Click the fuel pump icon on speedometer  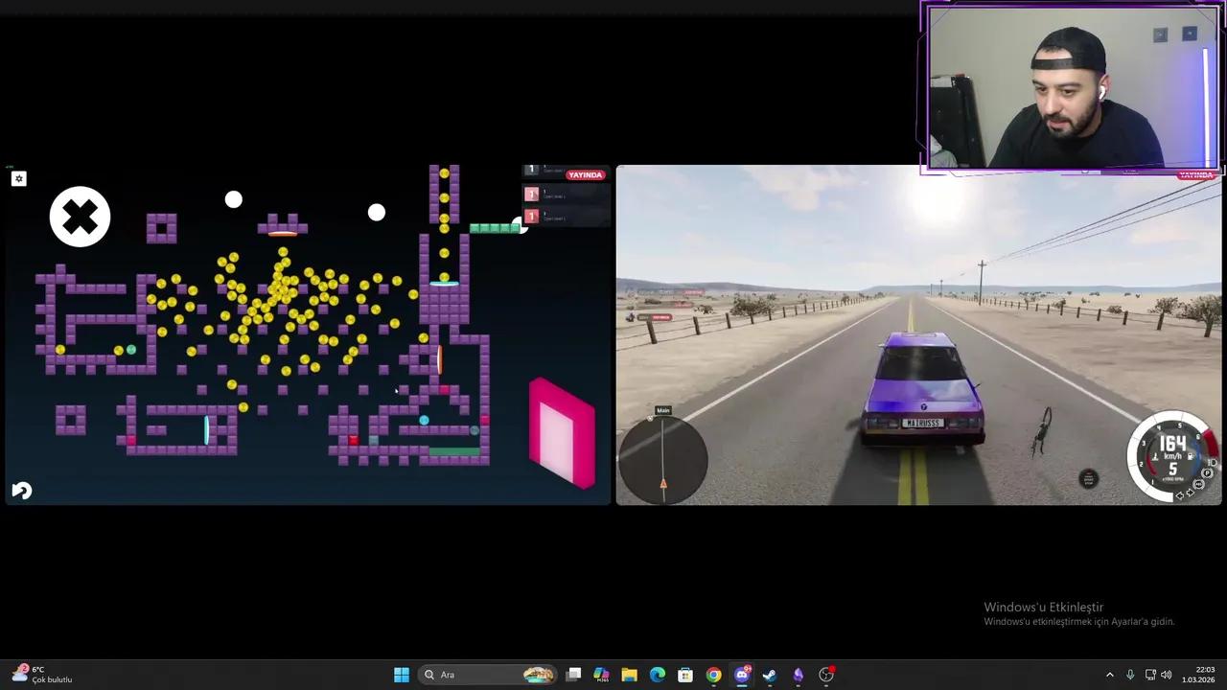[1190, 456]
